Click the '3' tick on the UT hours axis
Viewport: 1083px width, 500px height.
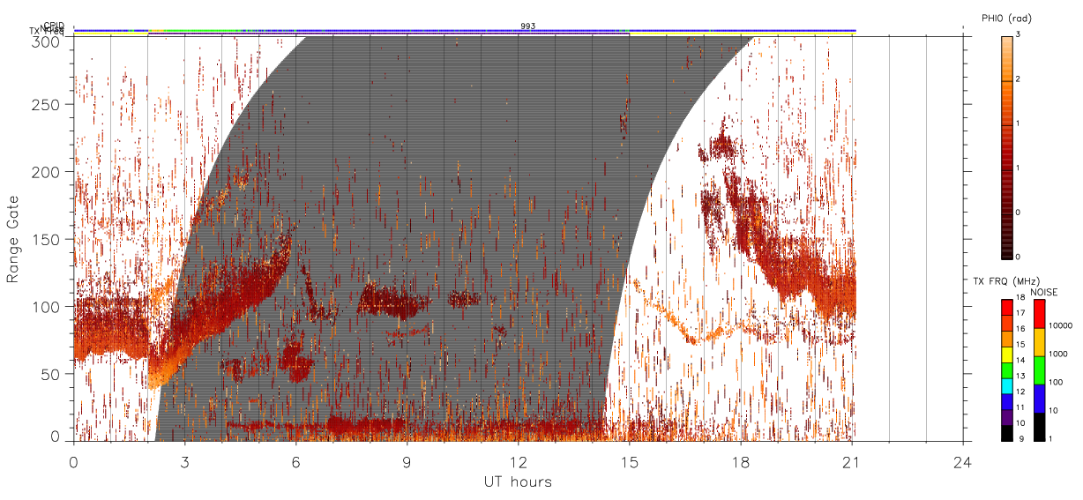[x=184, y=460]
